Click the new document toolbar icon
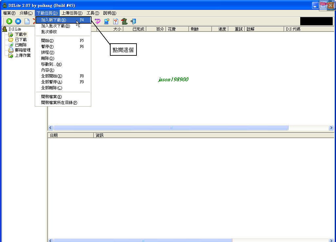 [27, 21]
